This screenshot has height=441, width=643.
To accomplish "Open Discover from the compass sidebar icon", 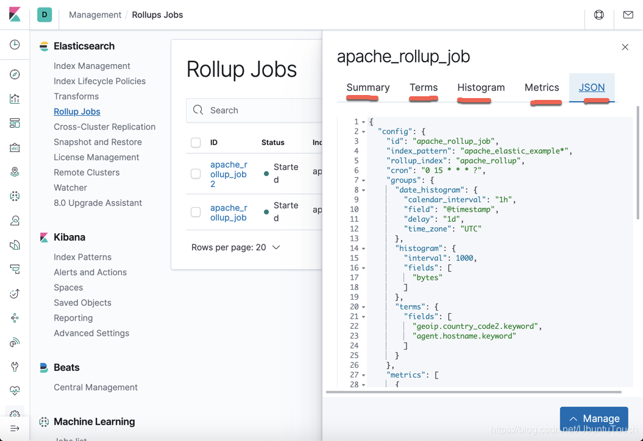I will click(x=15, y=74).
